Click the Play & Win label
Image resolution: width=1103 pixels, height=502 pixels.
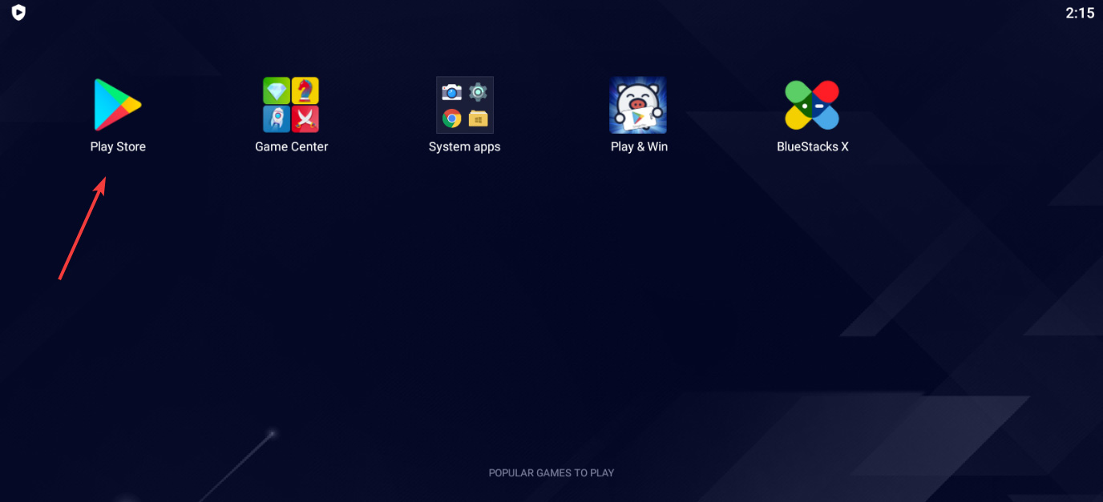[x=639, y=147]
